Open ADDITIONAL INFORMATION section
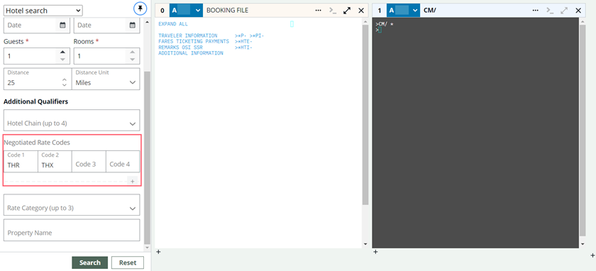Screen dimensions: 596x271 point(191,53)
